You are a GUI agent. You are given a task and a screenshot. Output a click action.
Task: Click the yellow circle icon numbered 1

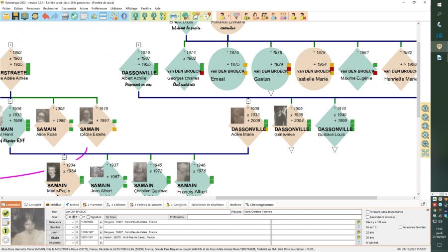5,231
